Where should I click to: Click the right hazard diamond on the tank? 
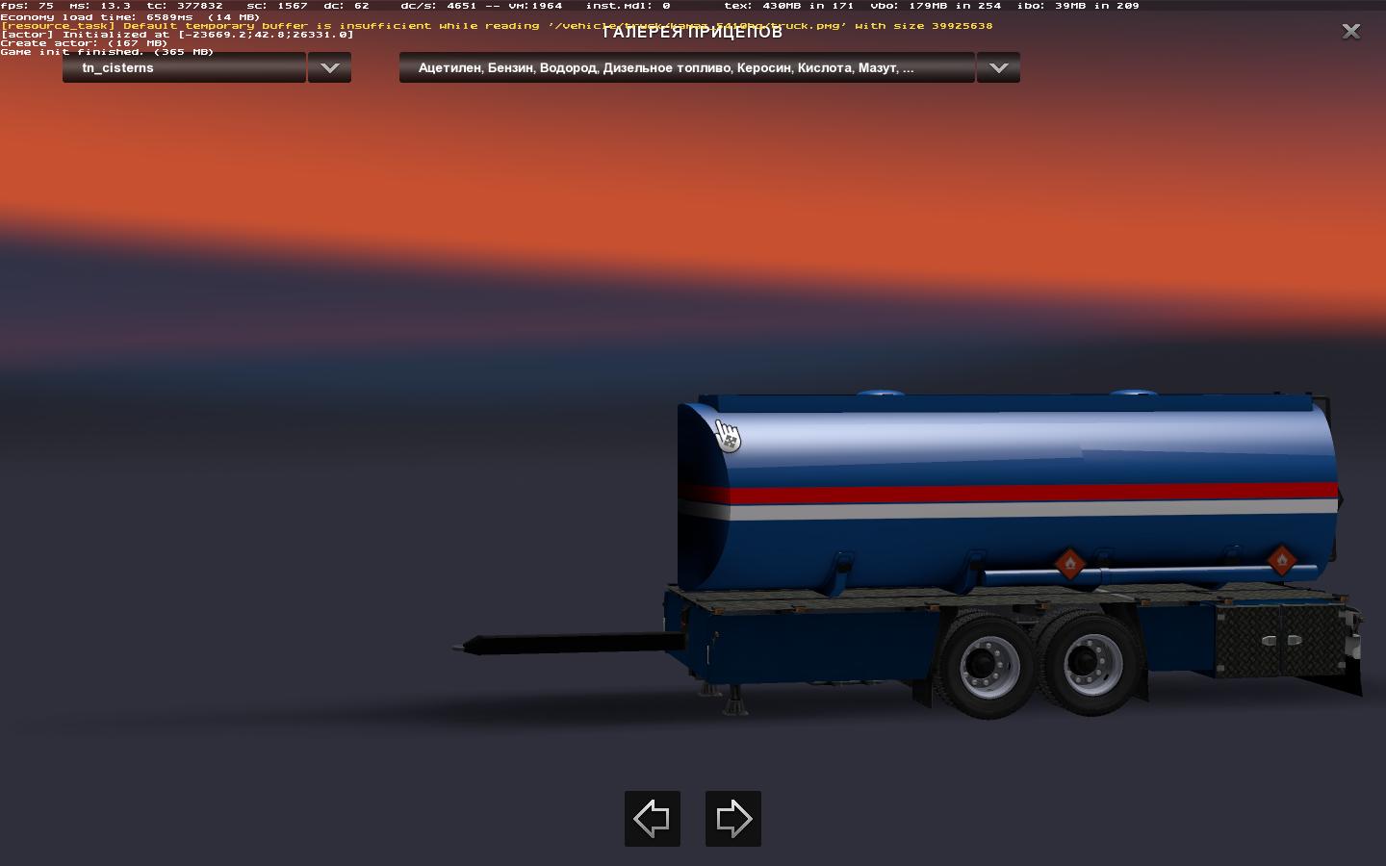[1281, 560]
